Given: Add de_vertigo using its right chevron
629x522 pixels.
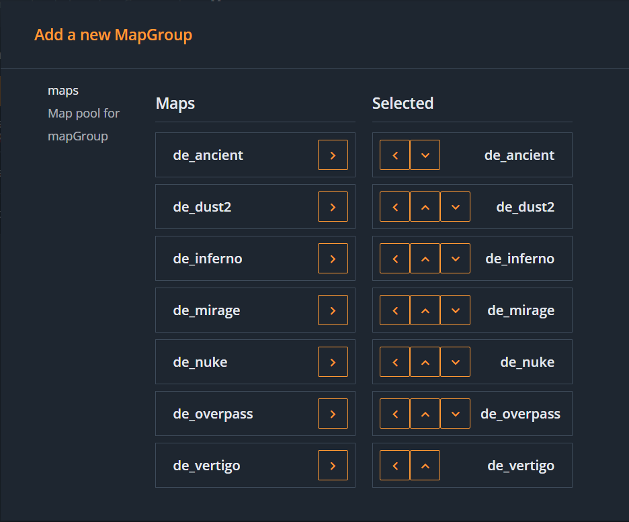Looking at the screenshot, I should tap(333, 466).
